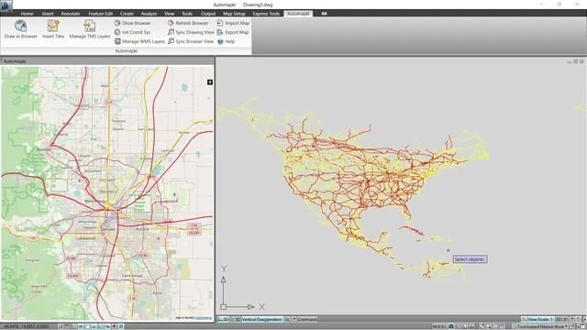Switch to the View tab
This screenshot has height=330, width=587.
(x=169, y=14)
